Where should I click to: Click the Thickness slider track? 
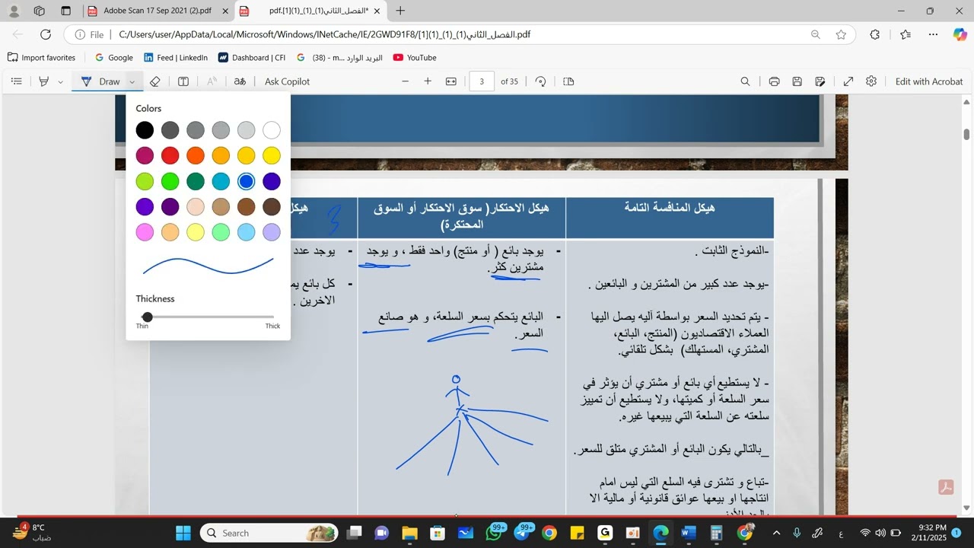[208, 317]
